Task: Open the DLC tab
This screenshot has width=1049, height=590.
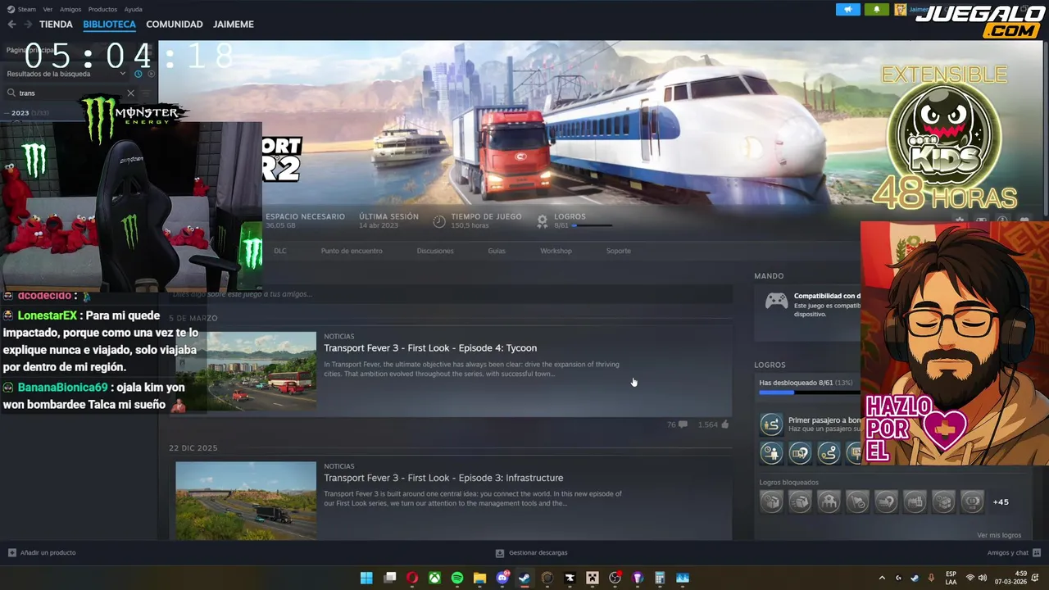Action: coord(280,251)
